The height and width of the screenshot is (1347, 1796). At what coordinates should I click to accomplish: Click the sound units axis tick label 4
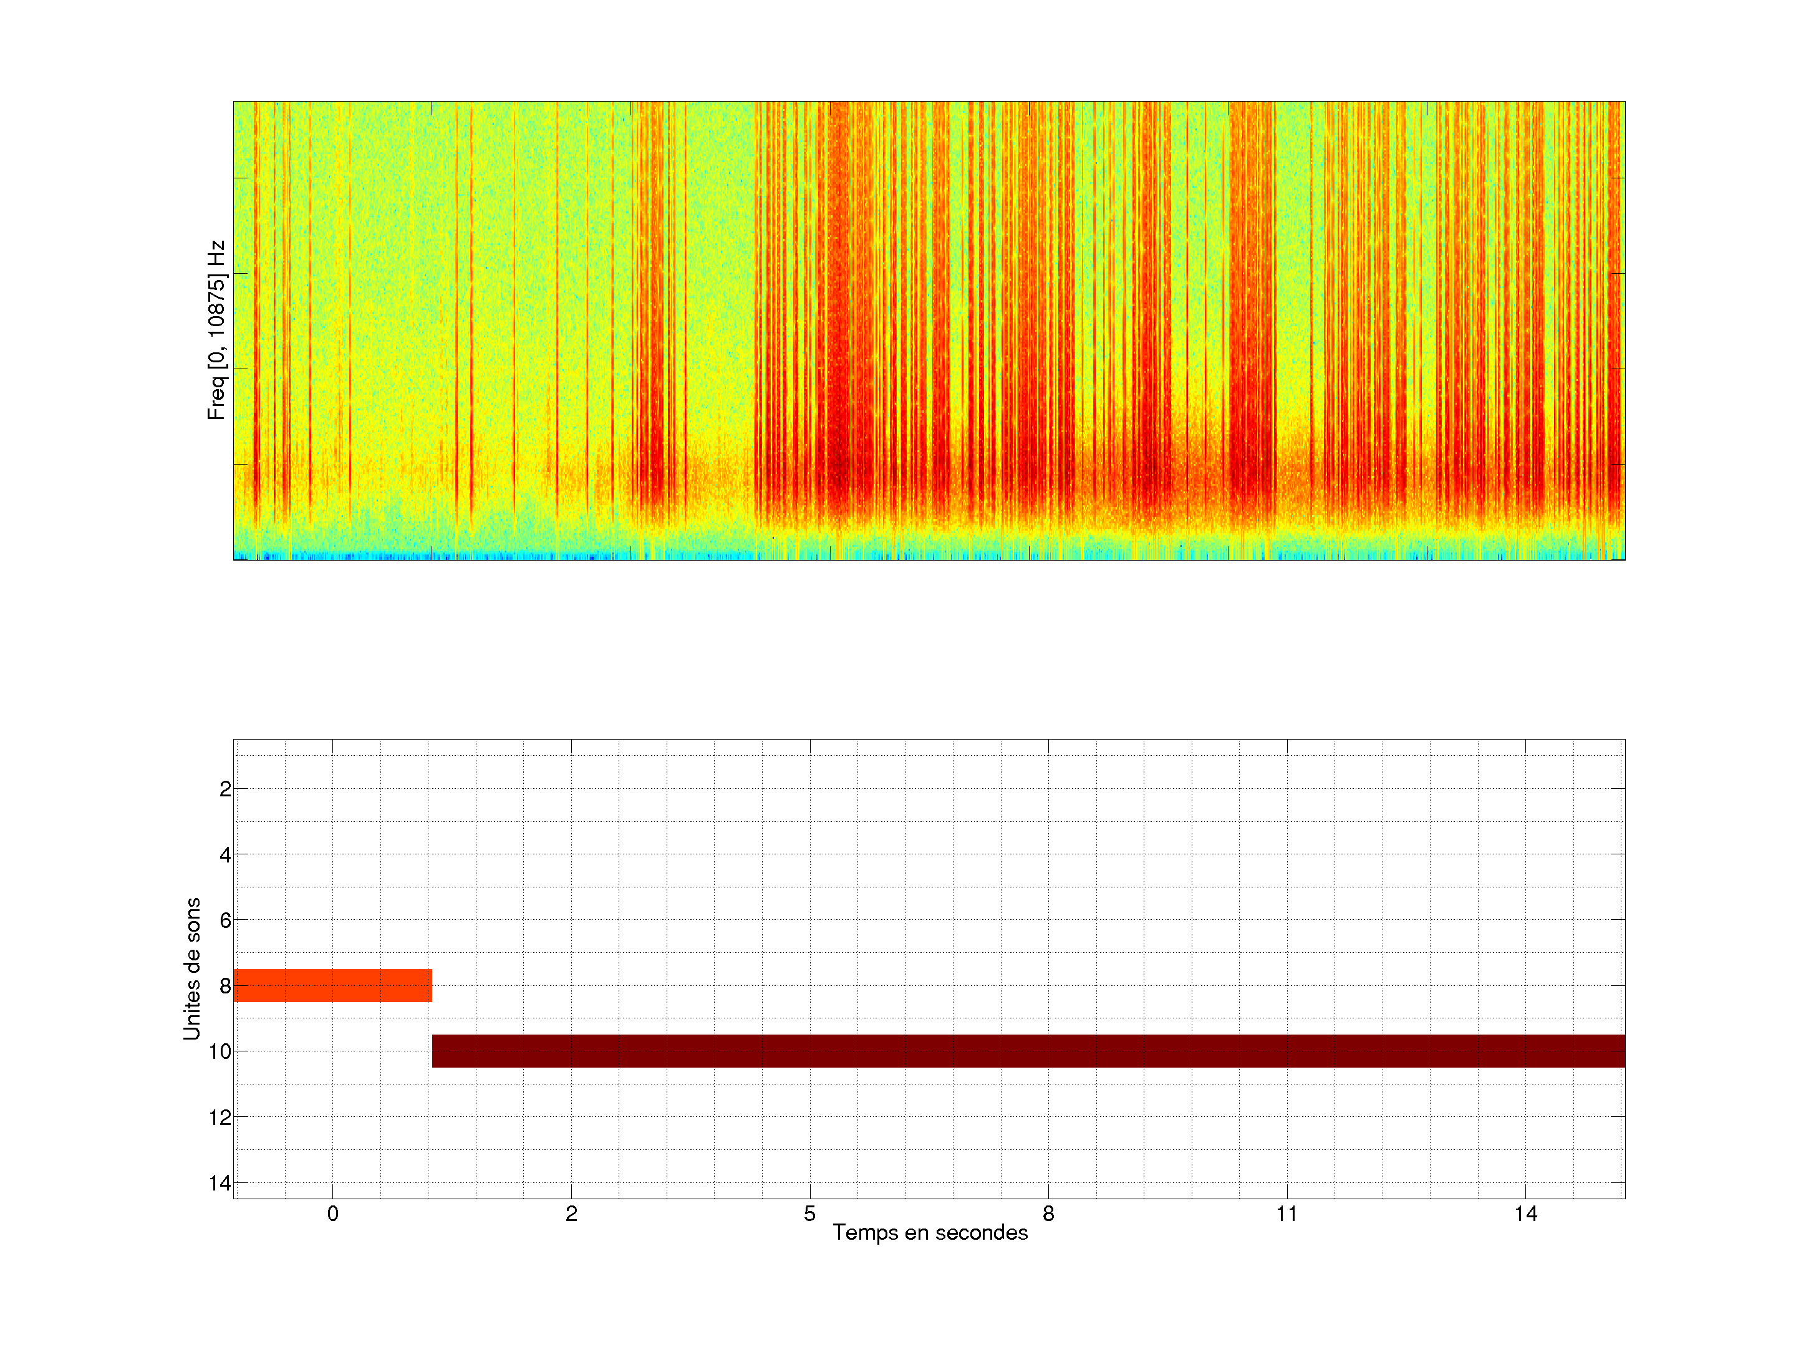coord(225,854)
